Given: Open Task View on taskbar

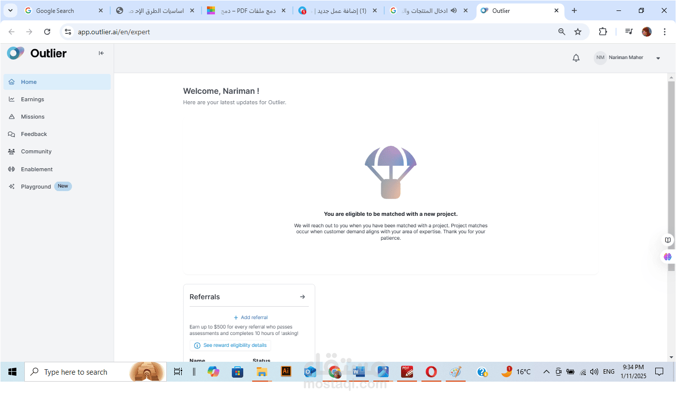Looking at the screenshot, I should point(178,372).
